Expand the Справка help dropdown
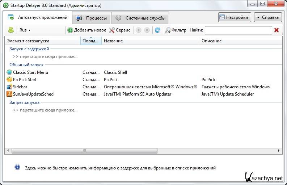Screen dimensions: 287x185 [x=268, y=17]
